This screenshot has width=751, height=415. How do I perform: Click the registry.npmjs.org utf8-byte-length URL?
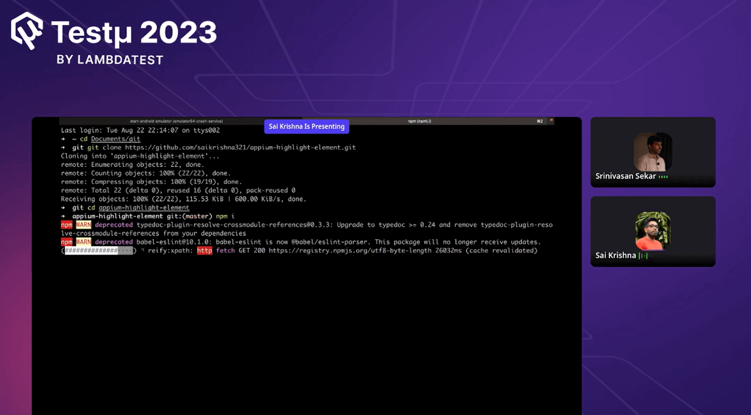tap(350, 251)
